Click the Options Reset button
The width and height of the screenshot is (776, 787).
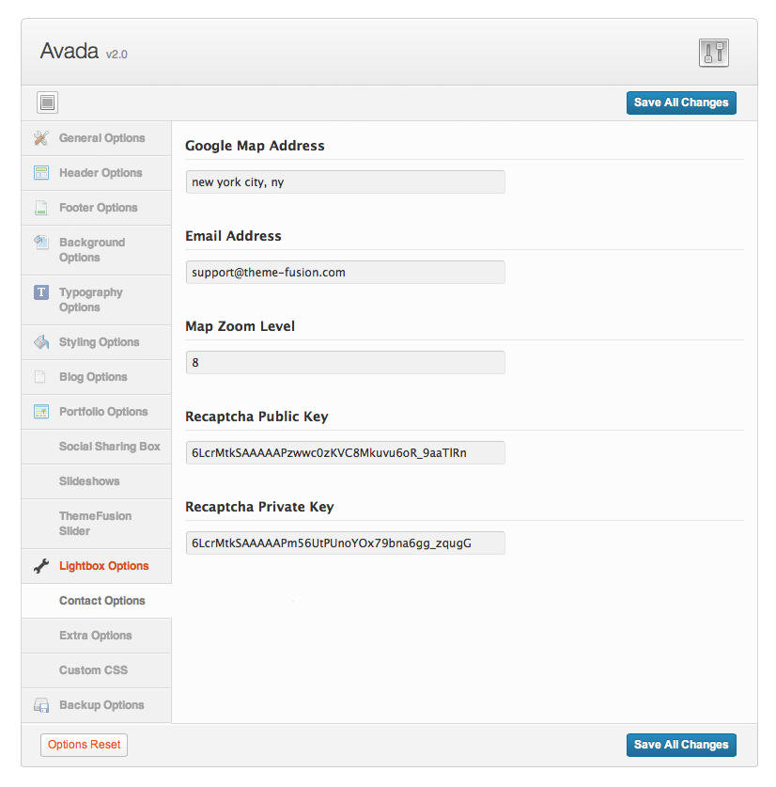tap(85, 745)
